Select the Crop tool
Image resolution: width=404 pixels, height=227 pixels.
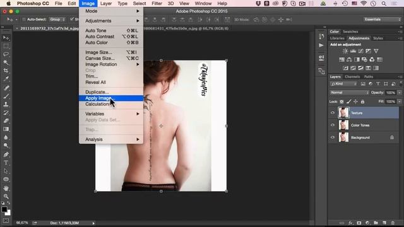coord(6,71)
